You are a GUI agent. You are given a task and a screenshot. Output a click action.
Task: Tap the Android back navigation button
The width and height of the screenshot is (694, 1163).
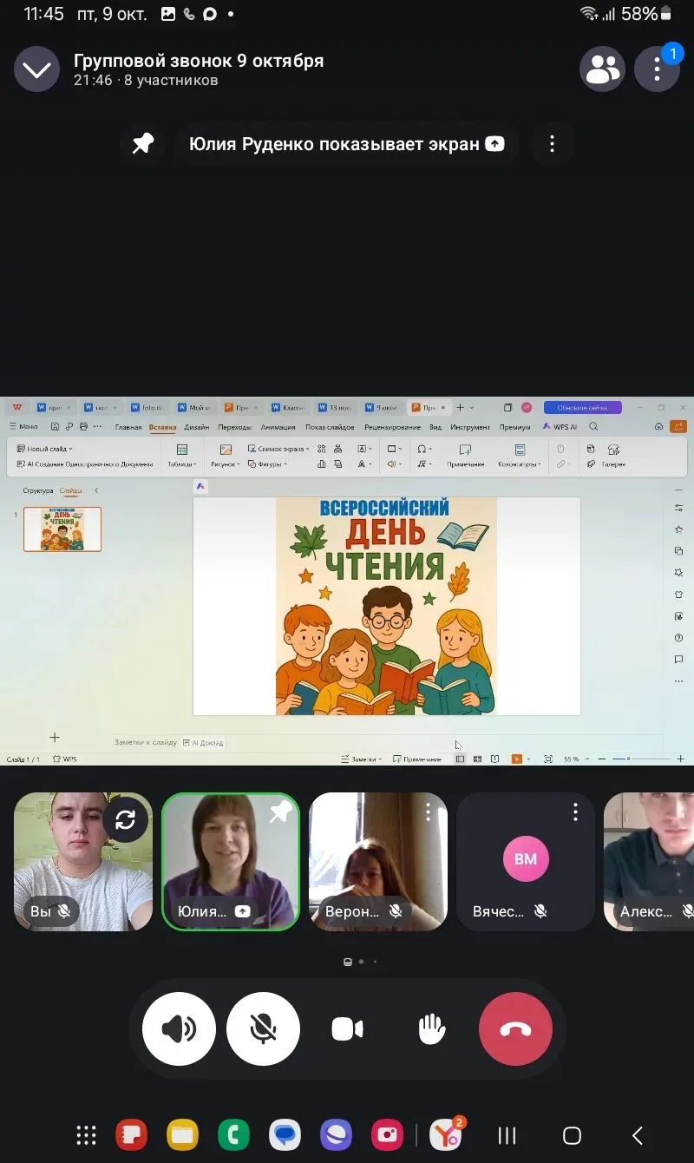637,1135
